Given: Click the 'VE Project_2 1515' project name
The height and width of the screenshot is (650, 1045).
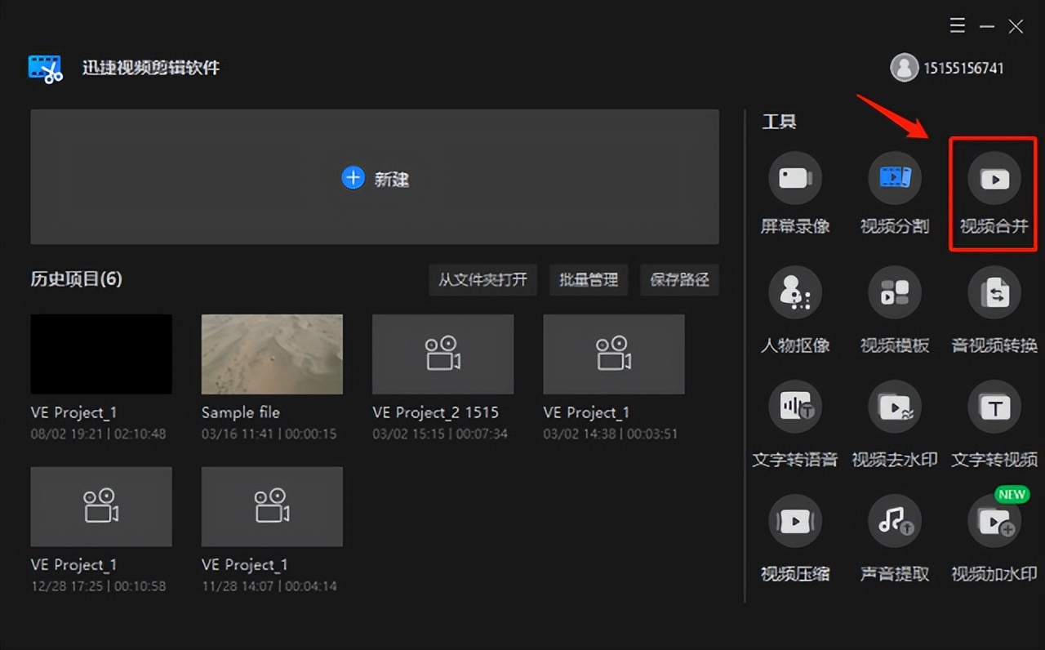Looking at the screenshot, I should 435,412.
